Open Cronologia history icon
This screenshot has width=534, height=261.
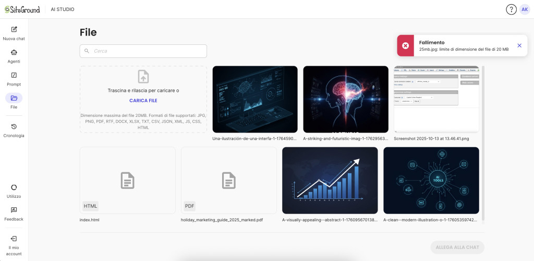pyautogui.click(x=14, y=126)
